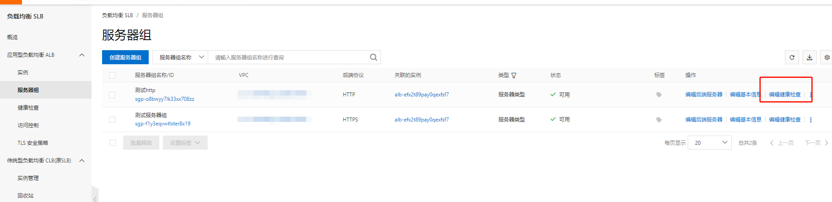Click 编辑基本信息 for 测试服务器组 row
832x202 pixels.
(x=745, y=120)
